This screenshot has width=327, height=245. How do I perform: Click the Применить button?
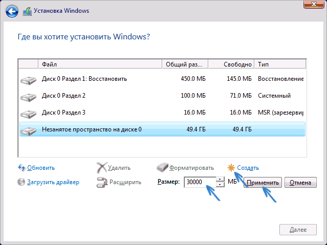pos(263,183)
